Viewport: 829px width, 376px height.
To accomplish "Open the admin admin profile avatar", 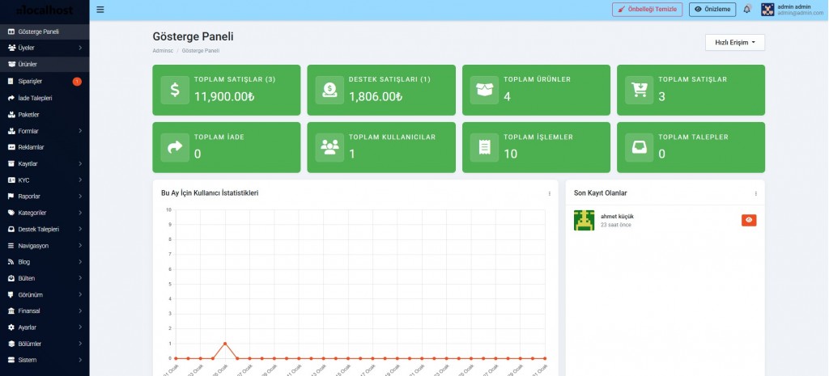I will point(767,10).
